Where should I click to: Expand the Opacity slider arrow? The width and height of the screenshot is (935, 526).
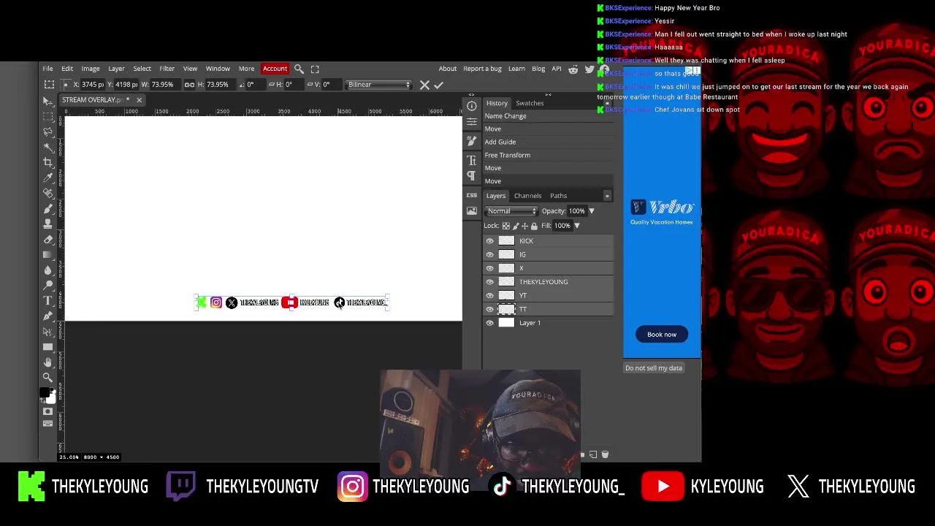592,211
